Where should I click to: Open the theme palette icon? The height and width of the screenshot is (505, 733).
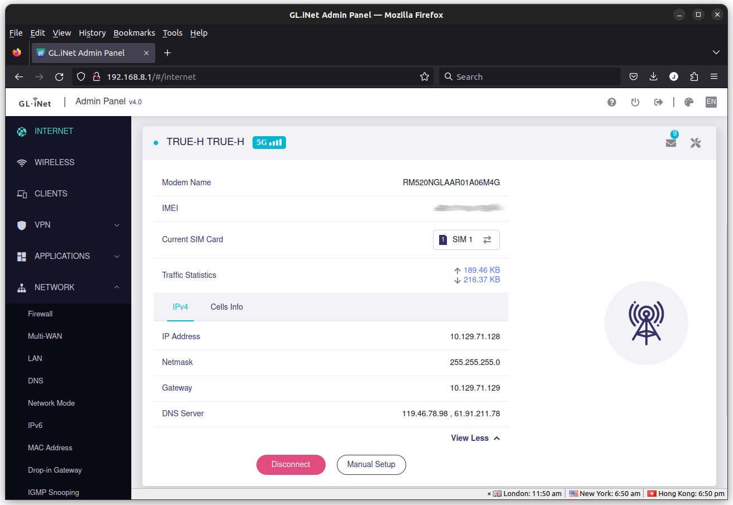[689, 102]
